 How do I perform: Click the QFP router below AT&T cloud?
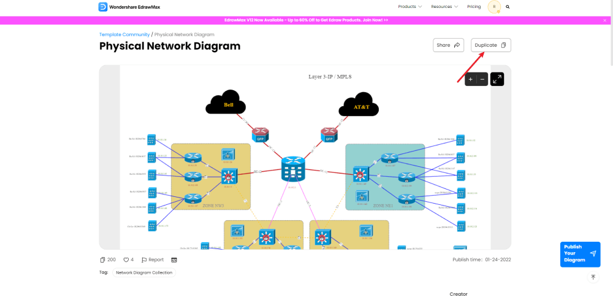329,135
